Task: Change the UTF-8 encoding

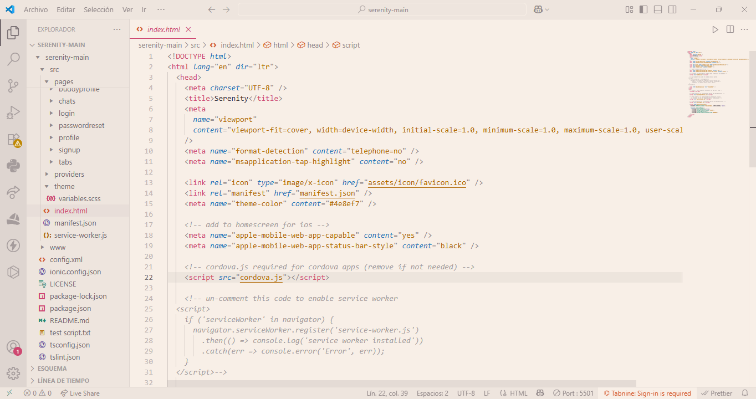Action: [466, 393]
